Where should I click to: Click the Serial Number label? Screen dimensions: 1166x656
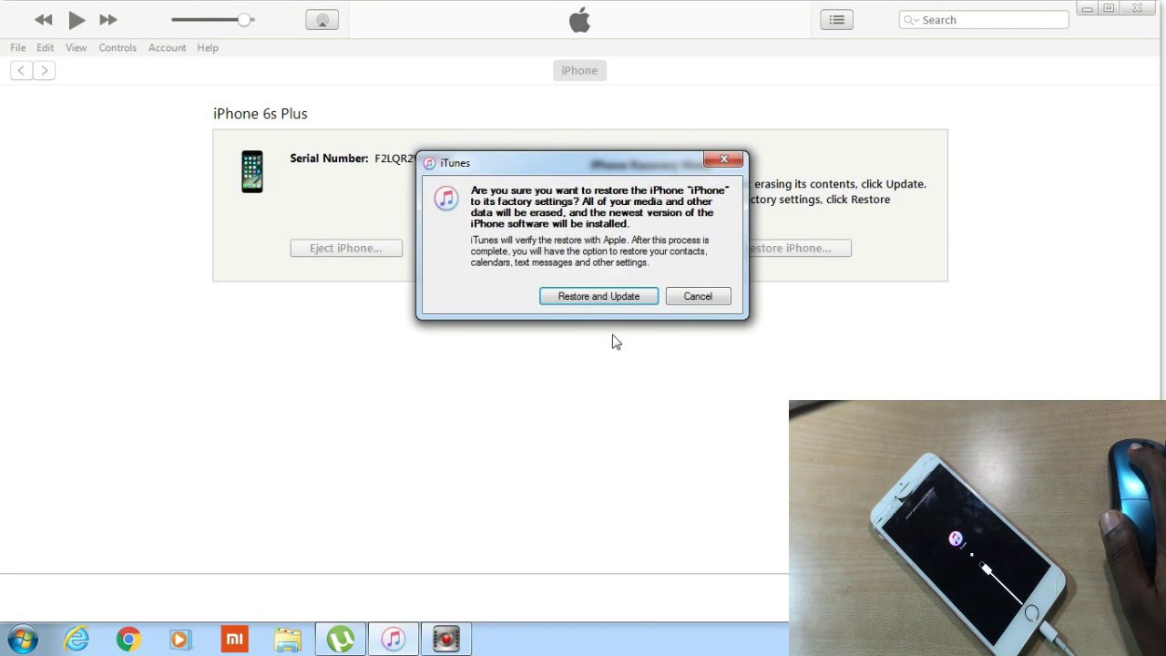pos(329,159)
